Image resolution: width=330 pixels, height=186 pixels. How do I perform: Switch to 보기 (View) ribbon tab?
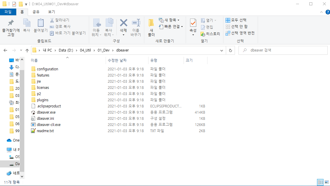[x=52, y=12]
